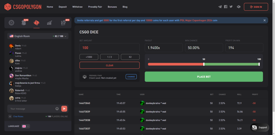Click roll value 72.9

tap(239, 103)
